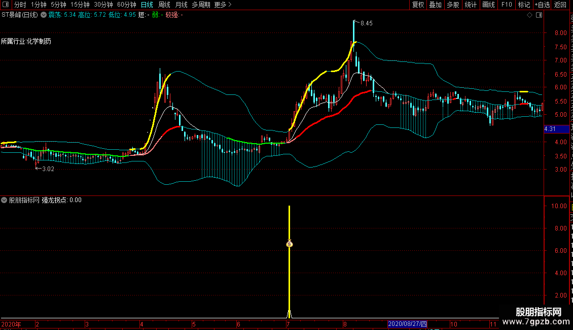Open the 多周期 multi-period view
Image resolution: width=573 pixels, height=330 pixels.
[201, 5]
